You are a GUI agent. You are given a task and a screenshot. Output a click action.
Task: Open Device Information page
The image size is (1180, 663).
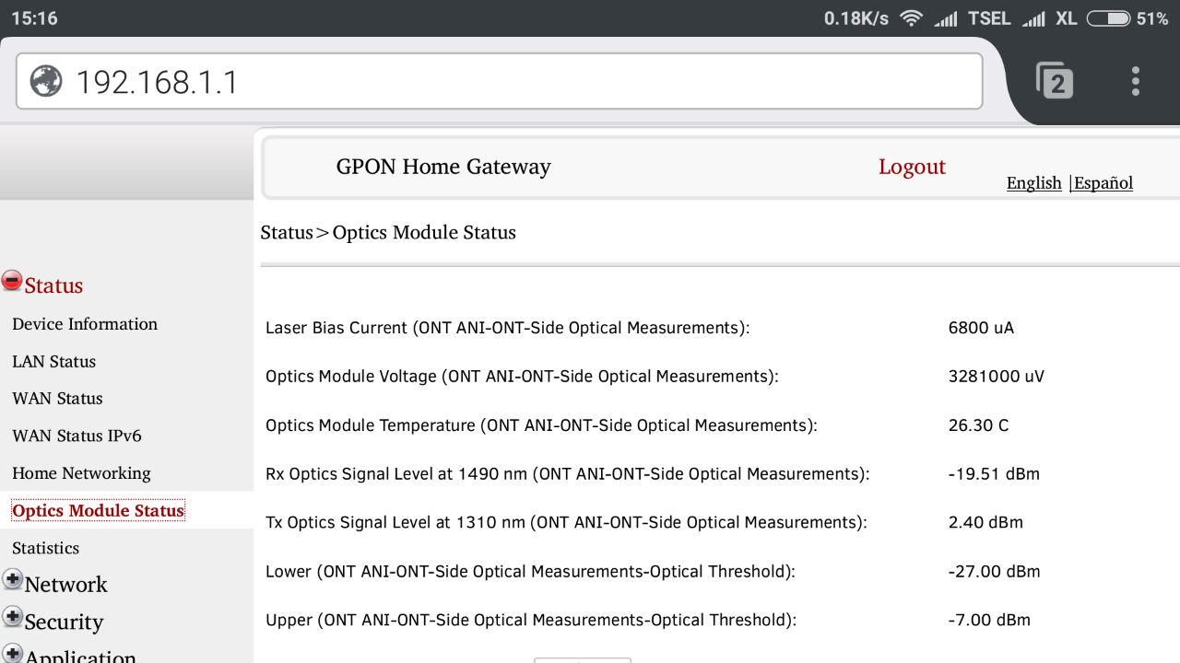[x=85, y=324]
